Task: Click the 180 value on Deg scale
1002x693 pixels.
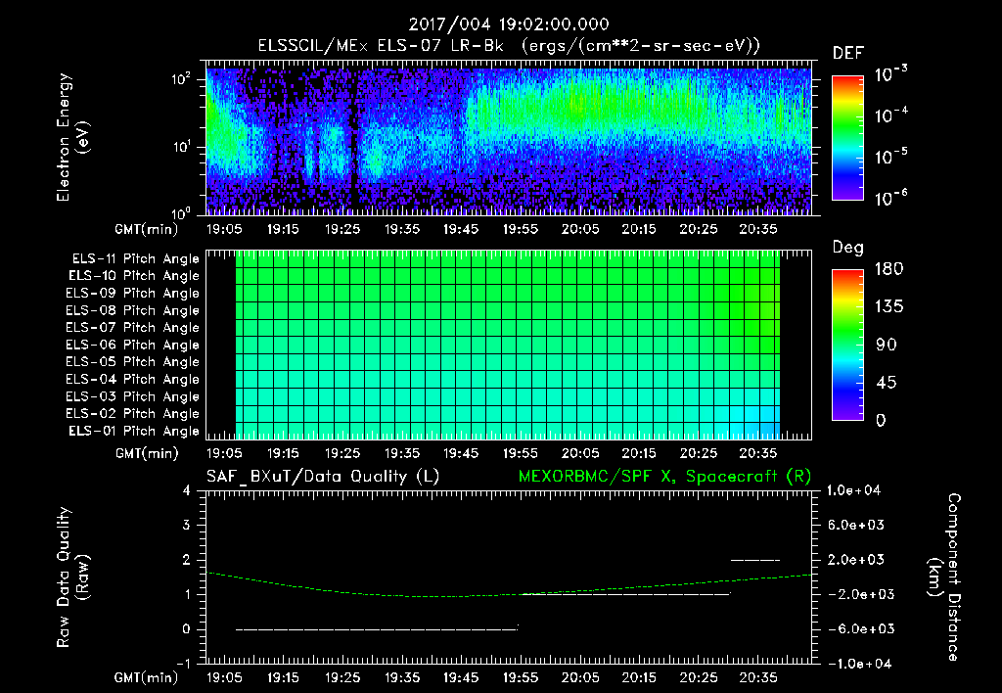Action: point(888,269)
